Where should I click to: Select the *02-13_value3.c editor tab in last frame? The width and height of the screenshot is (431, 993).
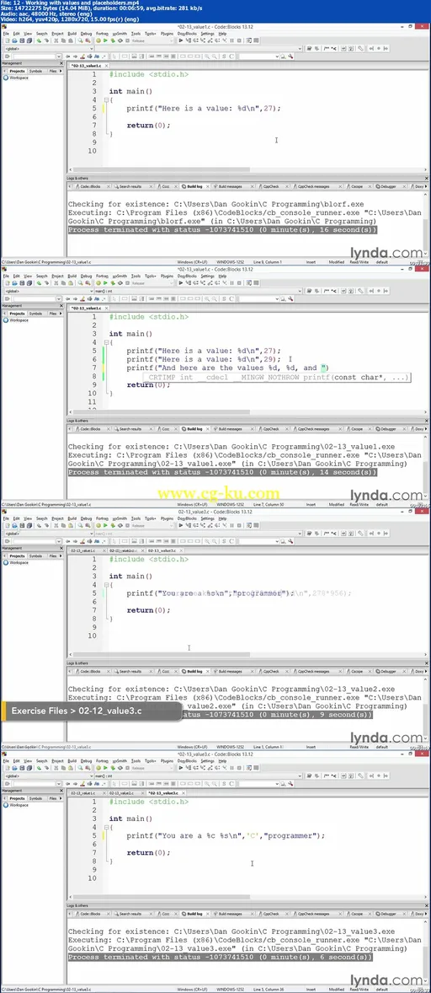tap(164, 793)
